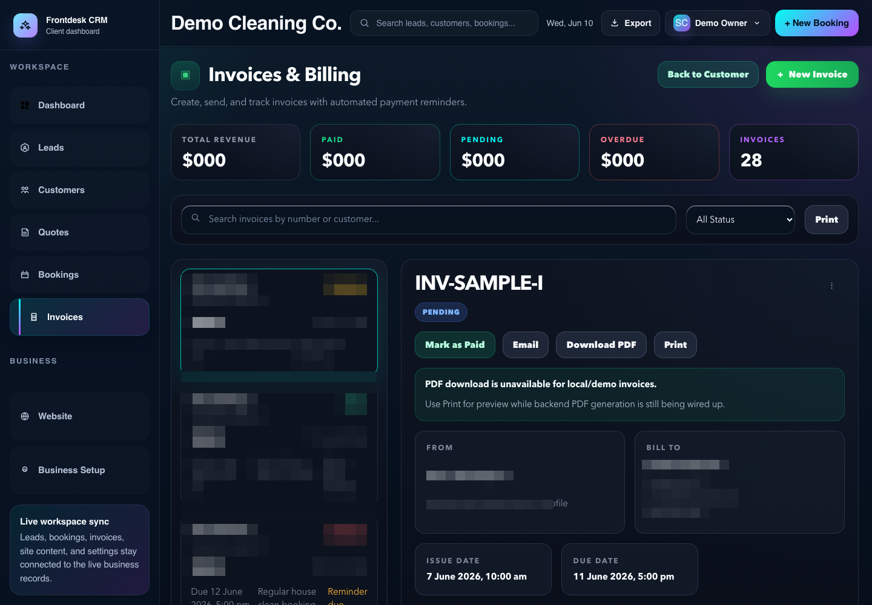This screenshot has height=605, width=872.
Task: Click Download PDF
Action: [x=601, y=345]
